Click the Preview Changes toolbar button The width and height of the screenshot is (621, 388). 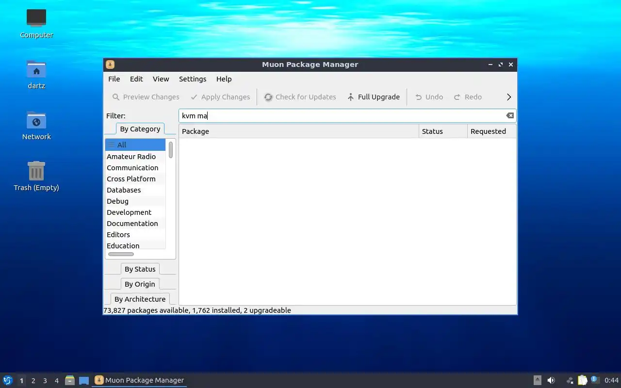coord(146,97)
